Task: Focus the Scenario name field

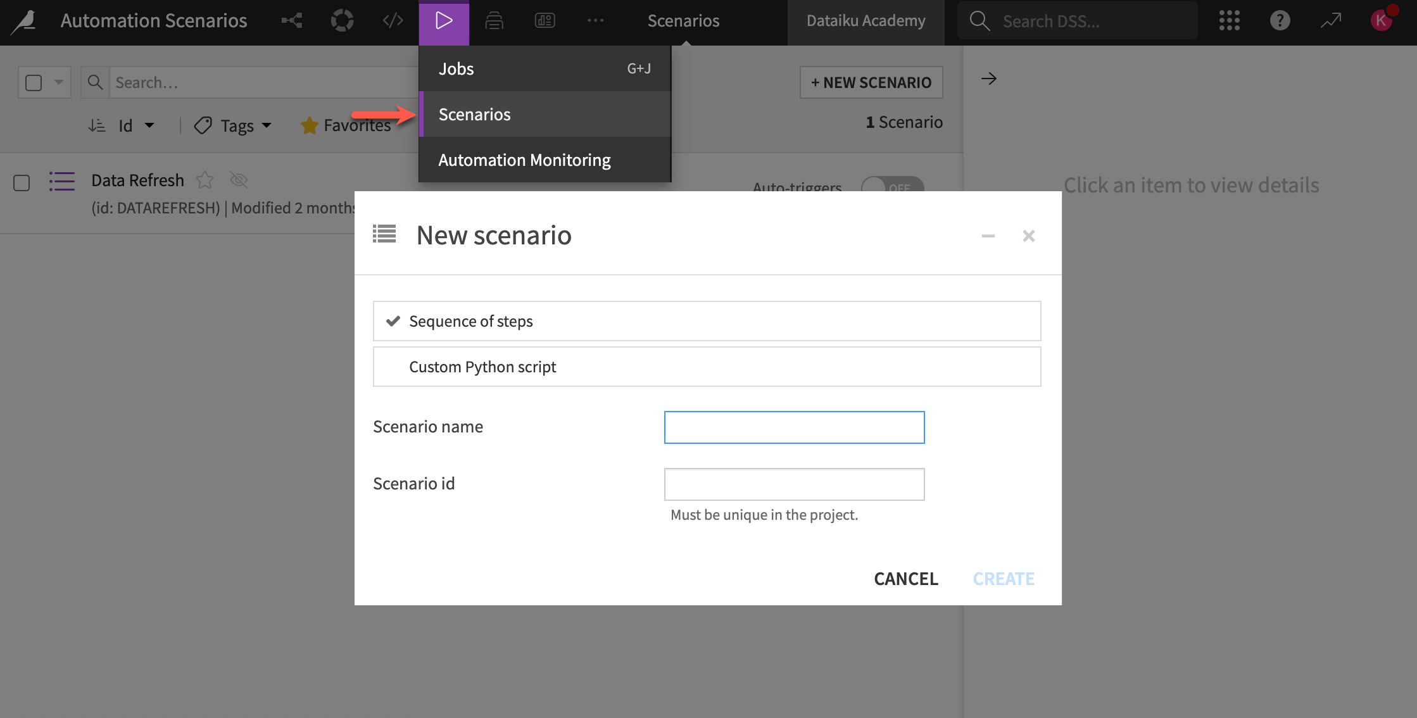Action: click(794, 427)
